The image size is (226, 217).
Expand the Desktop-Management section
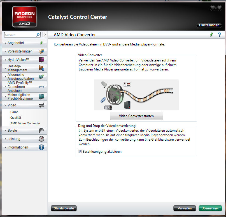[24, 68]
